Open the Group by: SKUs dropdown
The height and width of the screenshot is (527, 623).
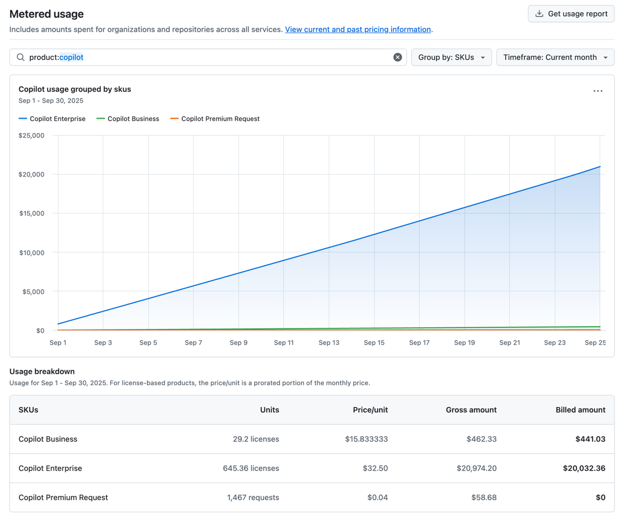451,57
